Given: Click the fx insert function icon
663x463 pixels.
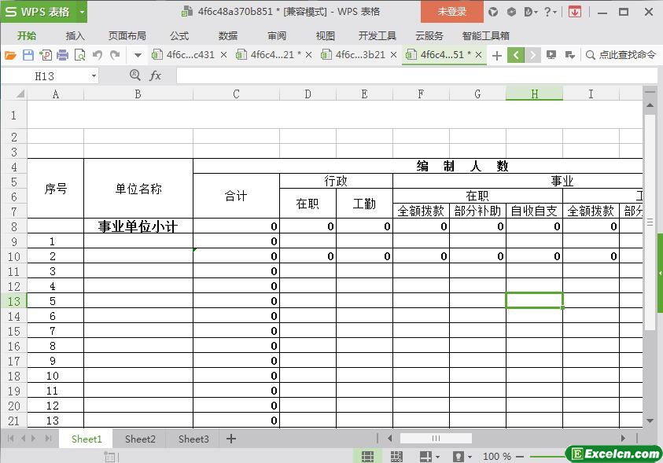Looking at the screenshot, I should point(155,75).
